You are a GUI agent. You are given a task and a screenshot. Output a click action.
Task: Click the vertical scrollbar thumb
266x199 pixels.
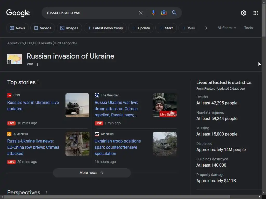click(264, 20)
